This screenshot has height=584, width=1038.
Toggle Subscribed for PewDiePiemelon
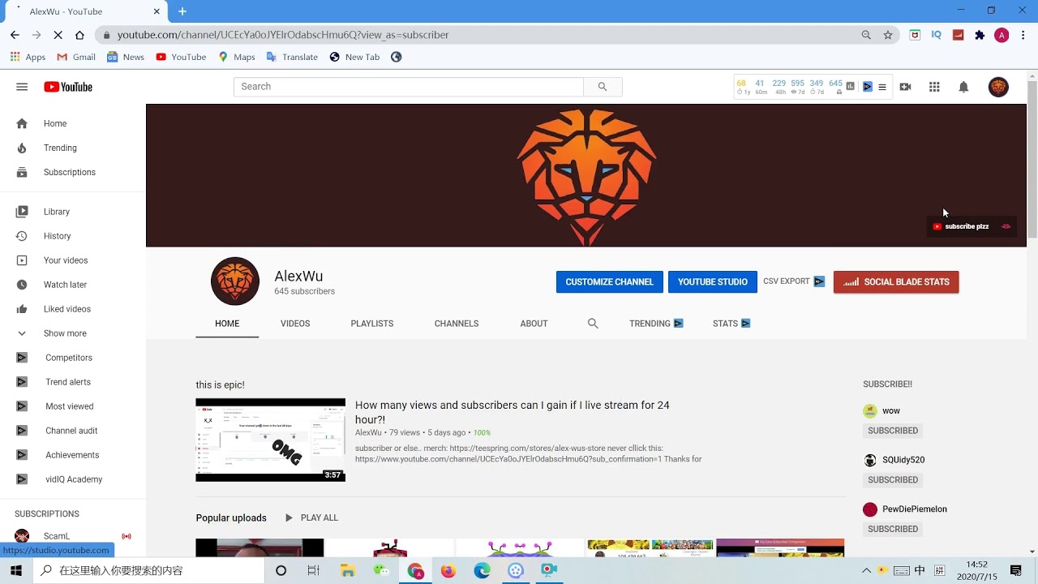coord(893,529)
